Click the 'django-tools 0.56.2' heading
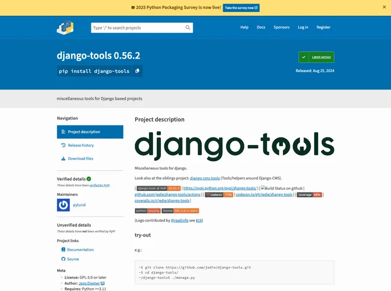Viewport: 391px width, 291px height. pyautogui.click(x=98, y=56)
